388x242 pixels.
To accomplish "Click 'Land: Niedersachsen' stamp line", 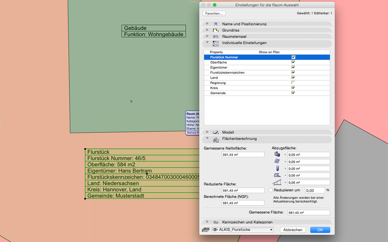I will click(x=113, y=183).
